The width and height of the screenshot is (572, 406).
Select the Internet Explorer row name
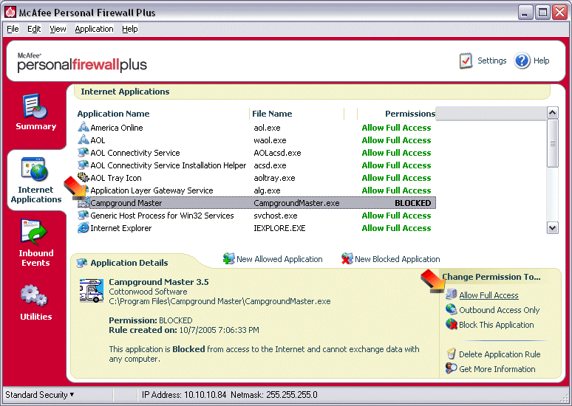(x=120, y=228)
